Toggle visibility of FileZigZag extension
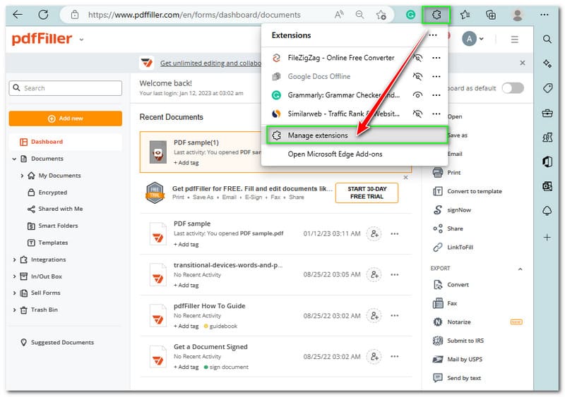The width and height of the screenshot is (565, 397). click(x=417, y=58)
